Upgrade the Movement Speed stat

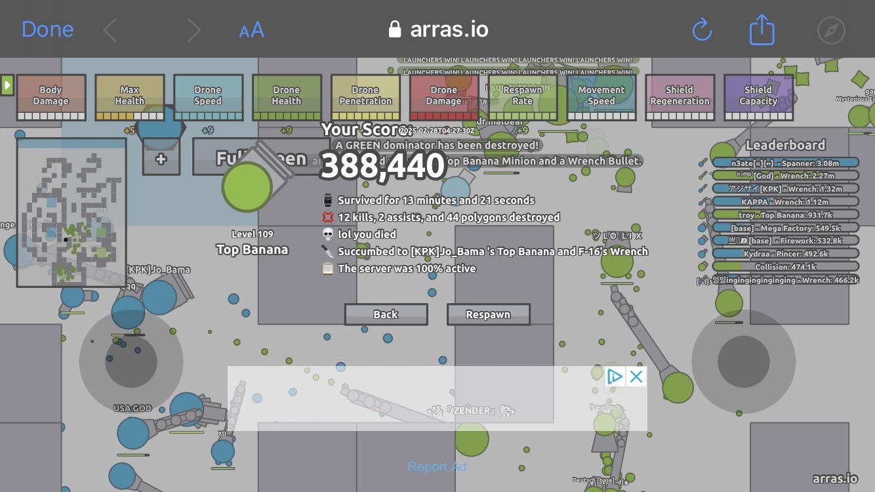click(601, 98)
